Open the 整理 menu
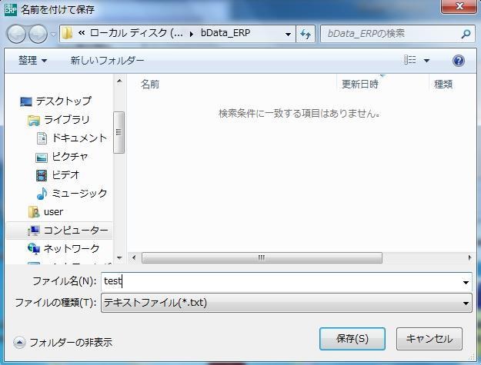This screenshot has height=365, width=481. coord(32,60)
